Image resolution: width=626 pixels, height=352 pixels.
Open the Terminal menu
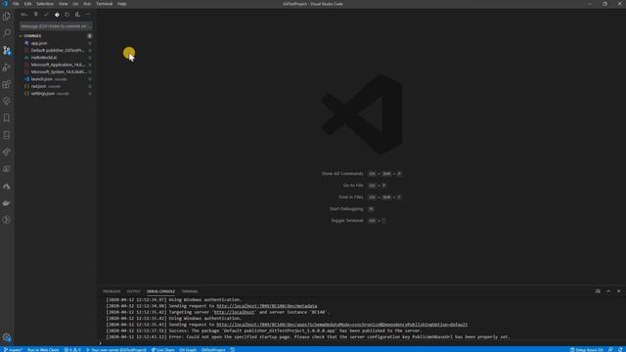105,4
